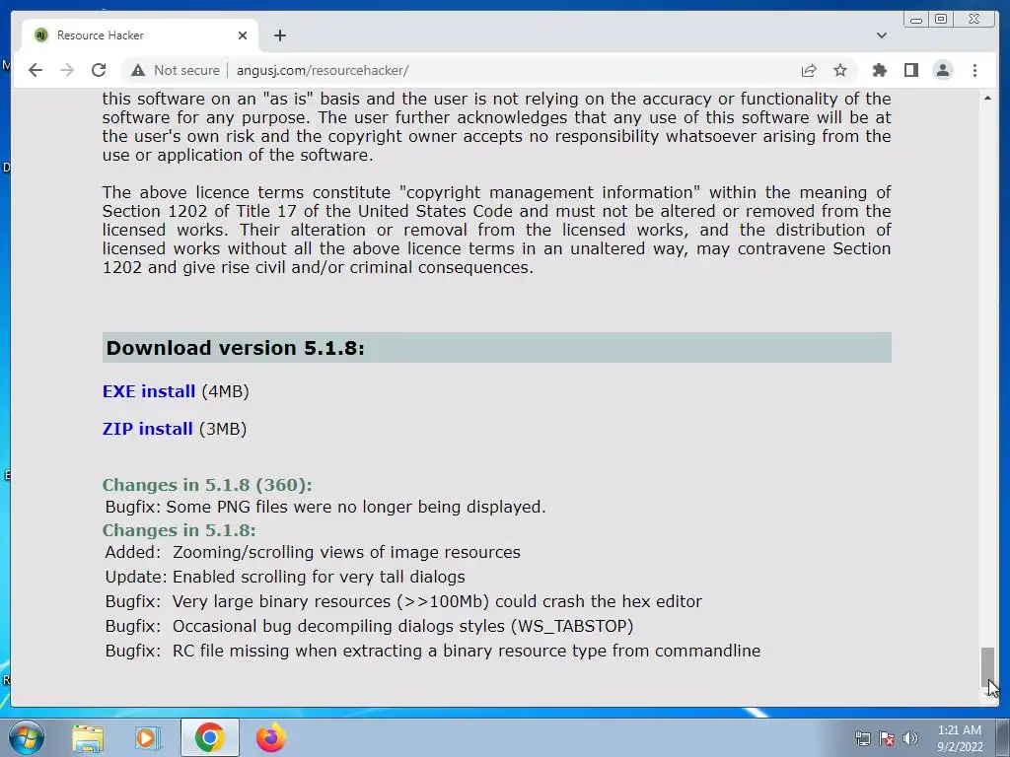Viewport: 1010px width, 757px height.
Task: Download the EXE install link
Action: coord(149,391)
